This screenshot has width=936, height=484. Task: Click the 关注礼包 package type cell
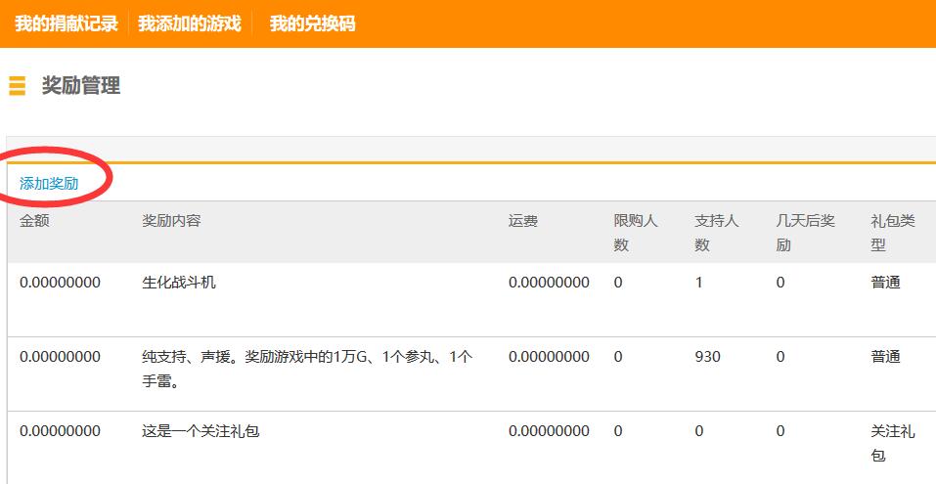point(893,443)
